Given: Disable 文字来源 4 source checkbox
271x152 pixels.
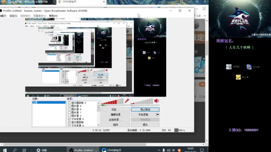Looking at the screenshot, I should pyautogui.click(x=69, y=126).
